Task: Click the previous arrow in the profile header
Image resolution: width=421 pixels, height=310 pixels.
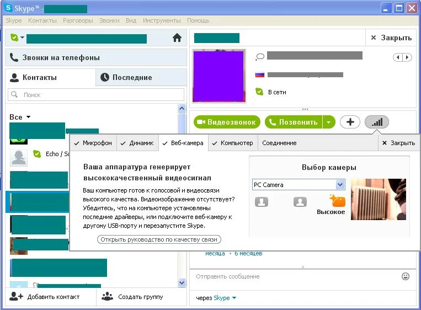Action: point(398,57)
